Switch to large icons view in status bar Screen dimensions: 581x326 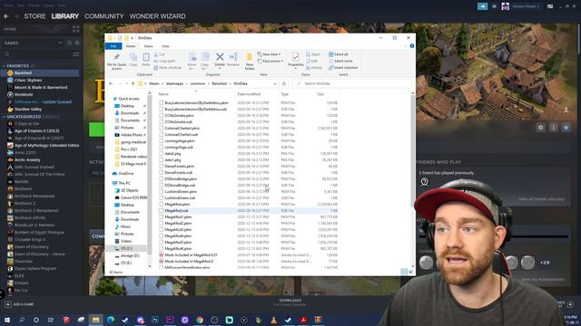(x=410, y=272)
